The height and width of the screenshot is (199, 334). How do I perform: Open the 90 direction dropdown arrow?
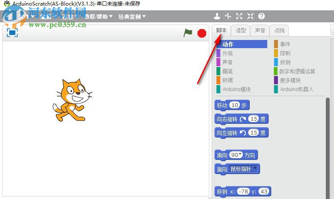[x=240, y=154]
